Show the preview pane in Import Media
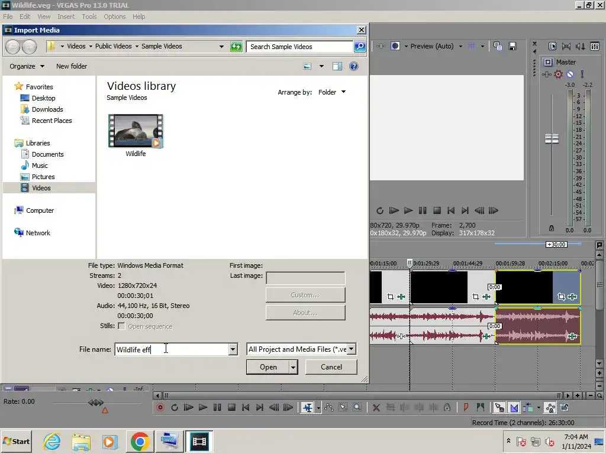 coord(337,66)
